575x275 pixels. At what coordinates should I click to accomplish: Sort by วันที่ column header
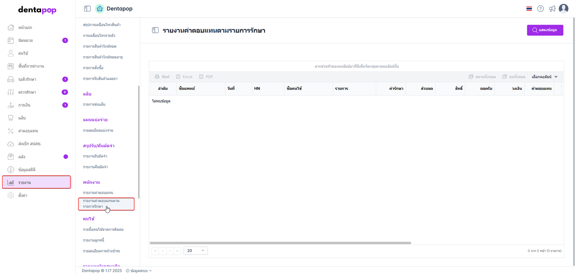[238, 89]
